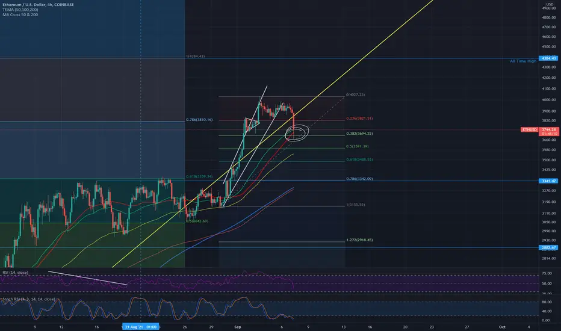Screen dimensions: 561x331
Task: Click the 3425.00 price scale value
Action: [548, 170]
